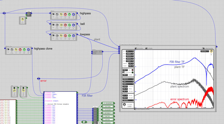
Task: Toggle the setup Generator switch on analyzer
Action: (203, 48)
